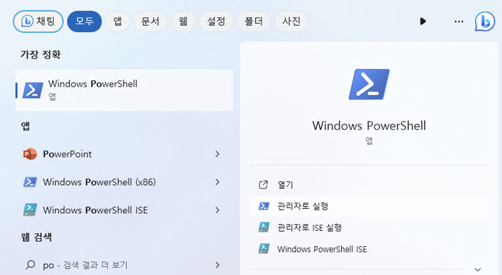Expand 'po' web search chevron
Image resolution: width=502 pixels, height=275 pixels.
coord(217,265)
